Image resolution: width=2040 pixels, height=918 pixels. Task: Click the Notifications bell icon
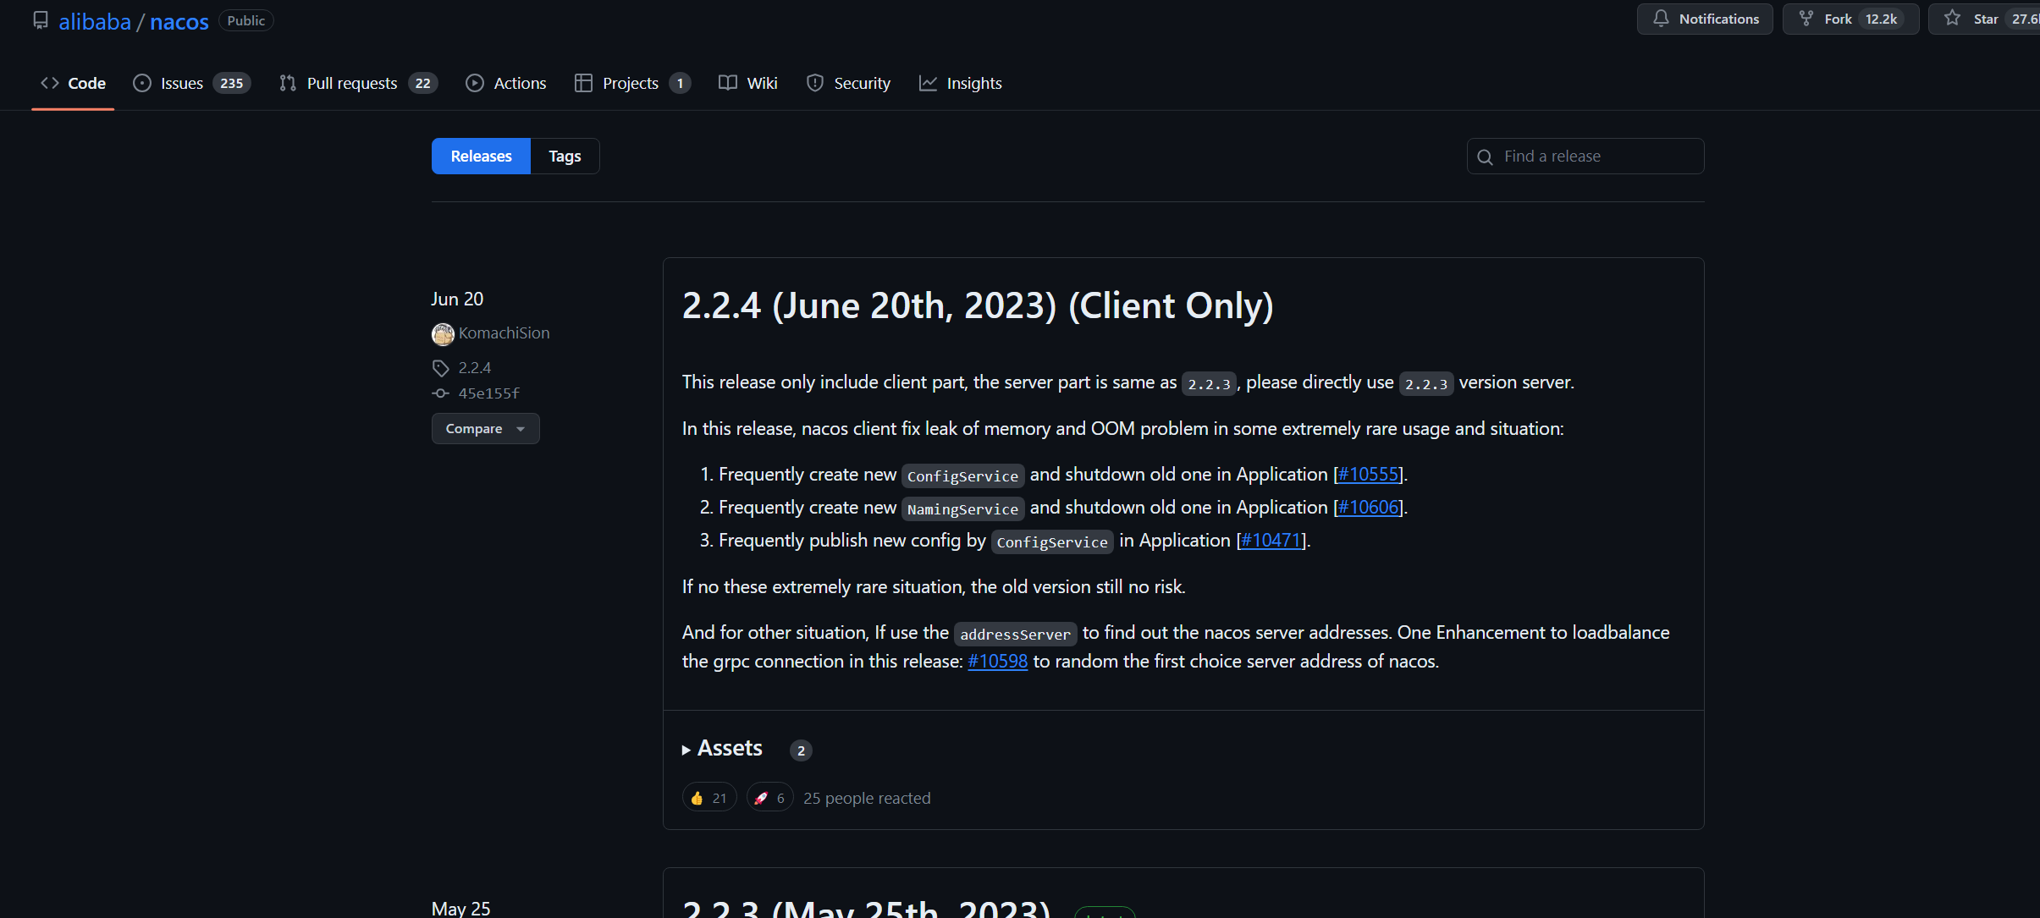click(x=1661, y=19)
